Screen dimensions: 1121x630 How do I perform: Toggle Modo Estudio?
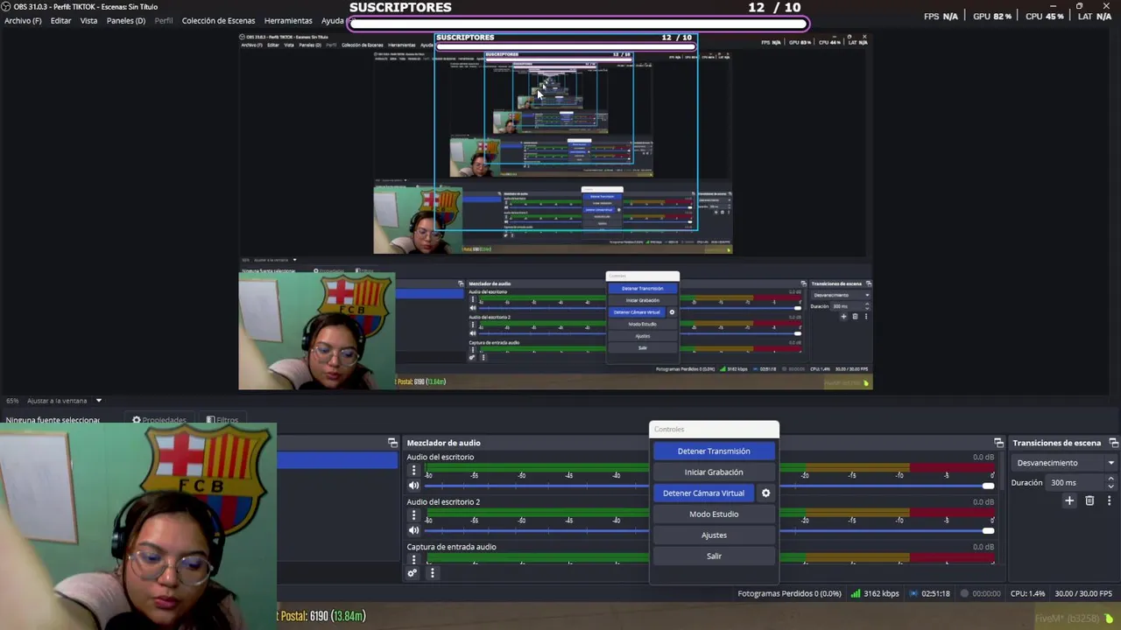click(714, 514)
